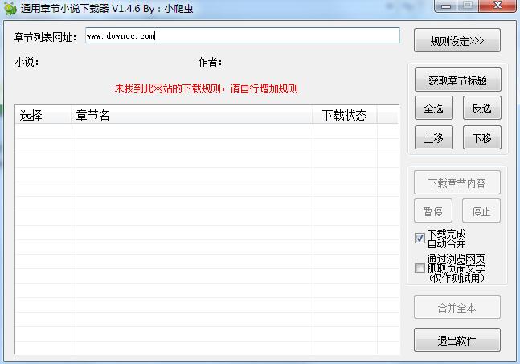Move chapter down with 下移
This screenshot has width=520, height=364.
tap(482, 137)
